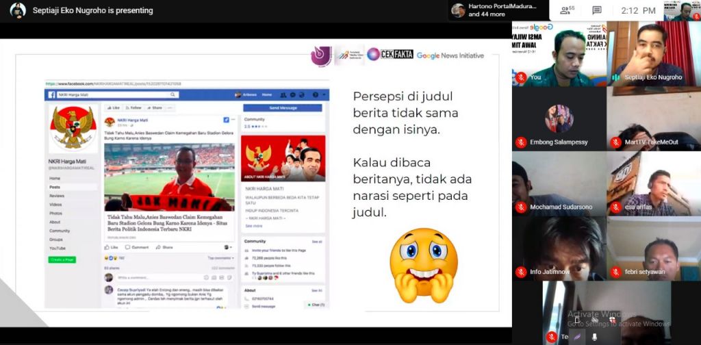Click the See more link under NKRI HARGA MATI
Viewport: 701px width, 345px height.
click(254, 226)
